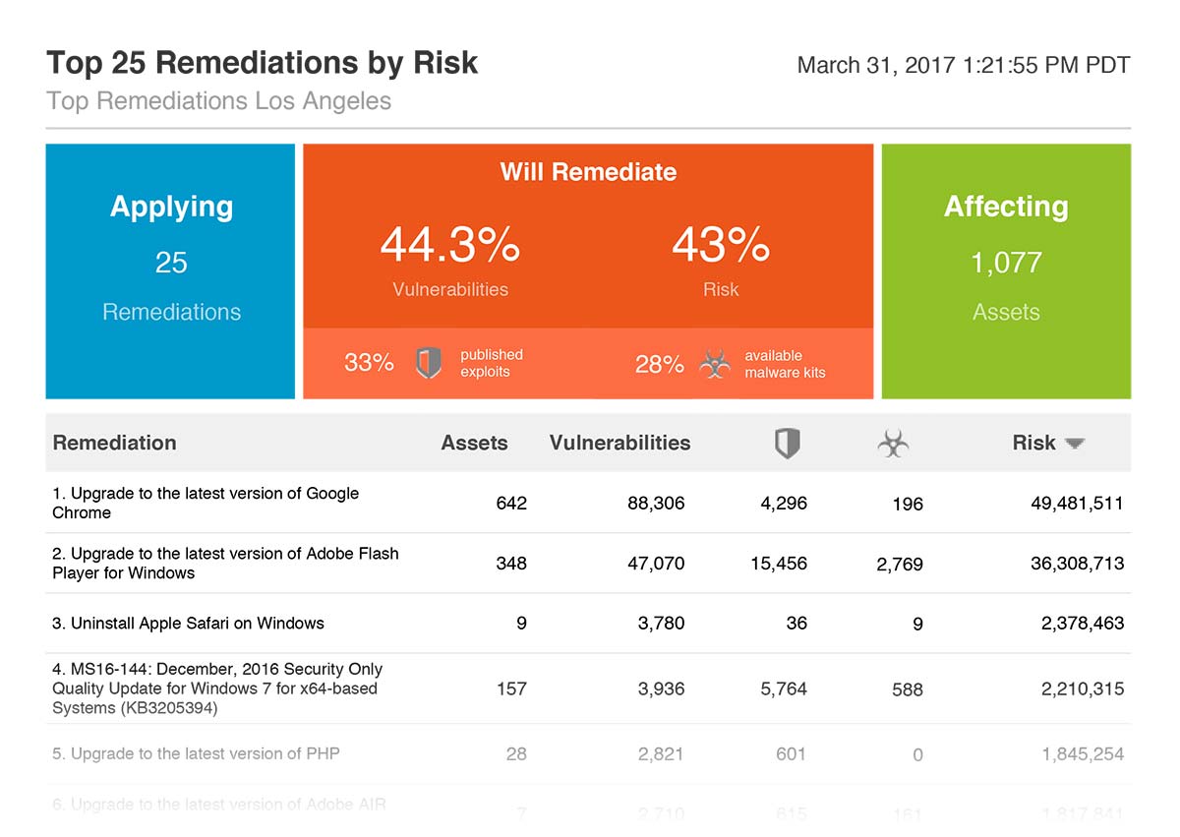Select the Uninstall Apple Safari remediation row
This screenshot has width=1180, height=837.
[x=188, y=623]
